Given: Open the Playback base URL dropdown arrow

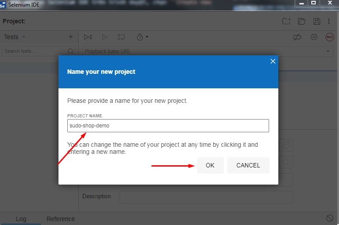Looking at the screenshot, I should 328,51.
